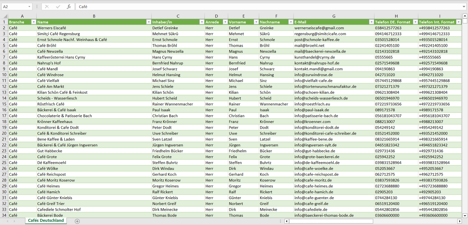Select row 10 header
This screenshot has height=225, width=468.
pyautogui.click(x=4, y=75)
